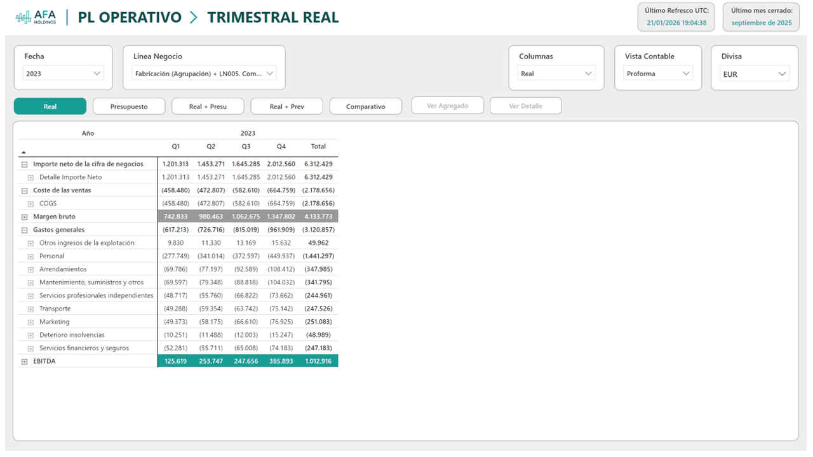Click the Año header label
This screenshot has height=457, width=813.
pos(88,133)
